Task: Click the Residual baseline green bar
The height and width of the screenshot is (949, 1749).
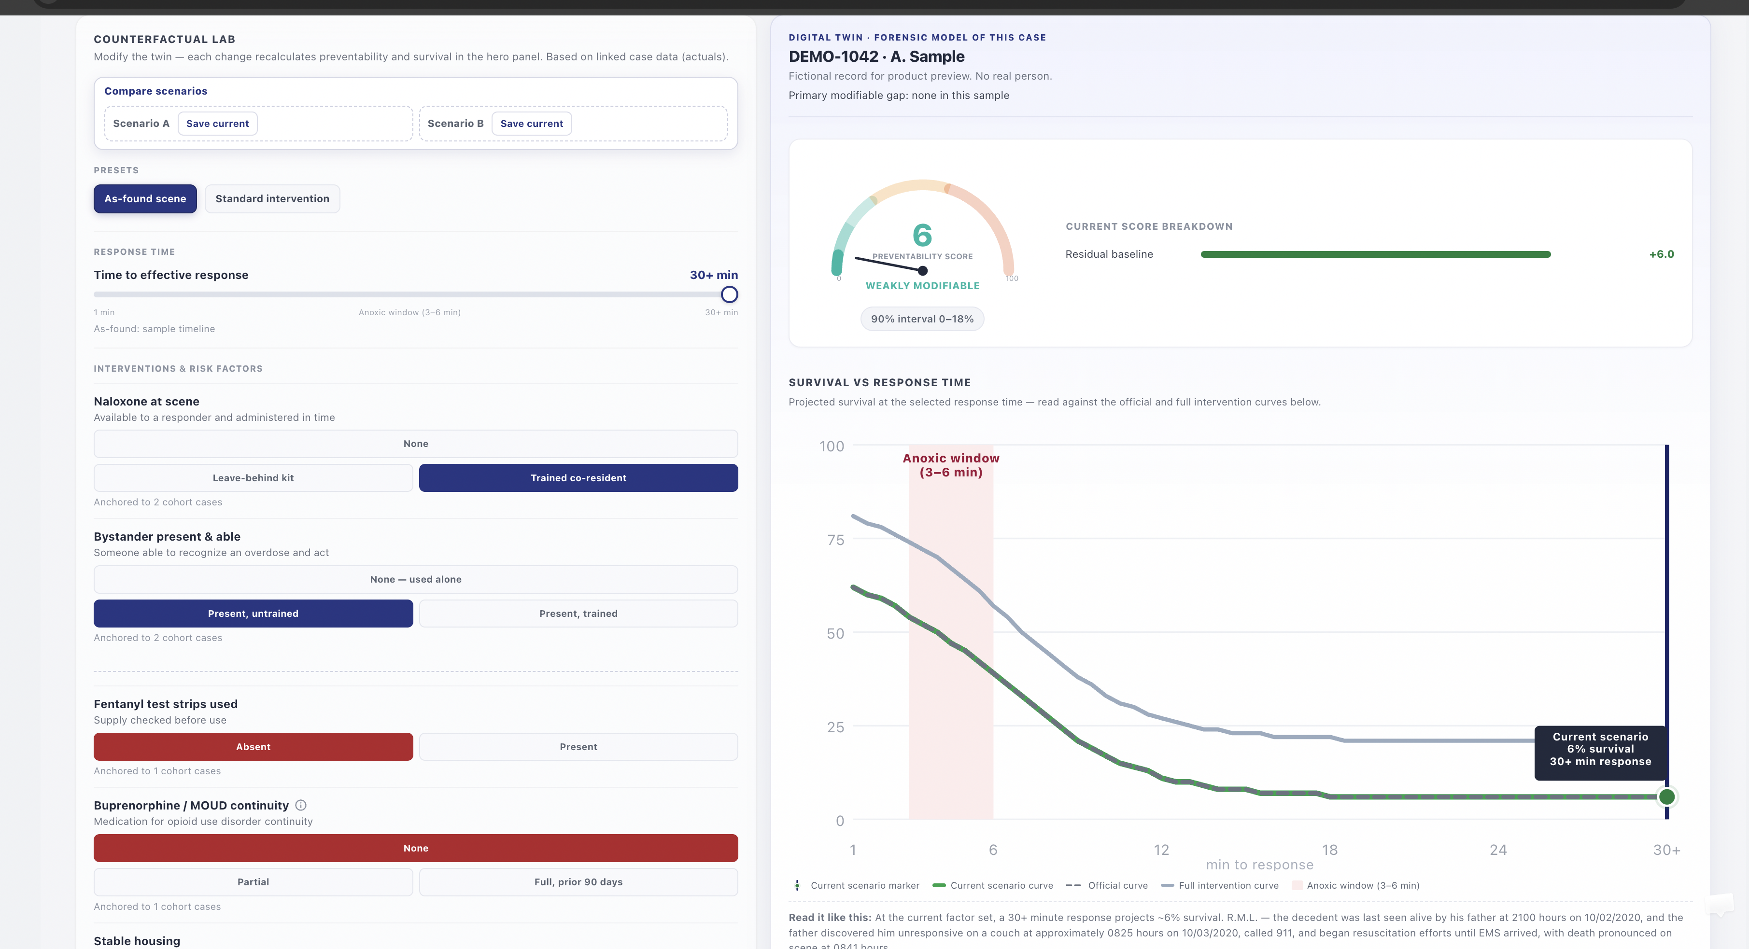Action: 1376,254
